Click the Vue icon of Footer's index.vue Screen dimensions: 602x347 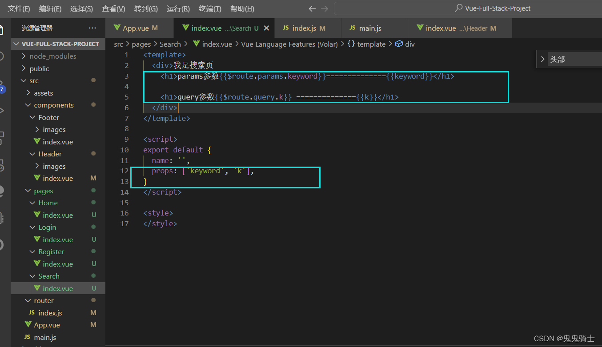coord(37,142)
